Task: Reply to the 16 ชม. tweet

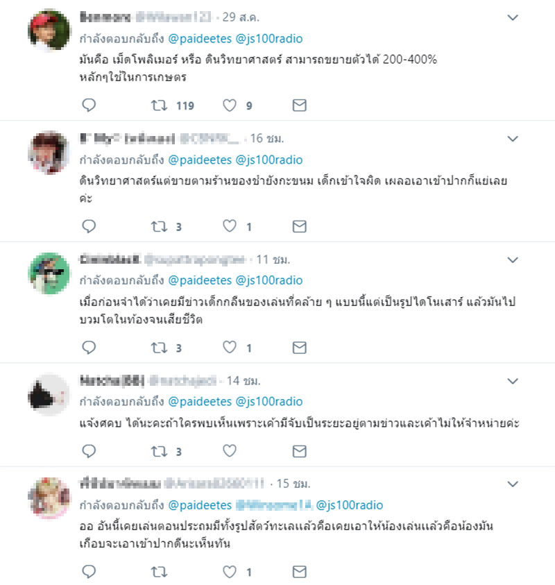Action: point(89,226)
